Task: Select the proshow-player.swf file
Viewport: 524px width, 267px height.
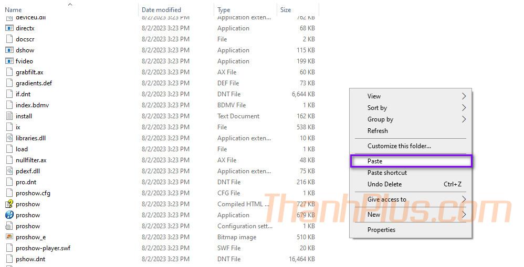Action: 43,248
